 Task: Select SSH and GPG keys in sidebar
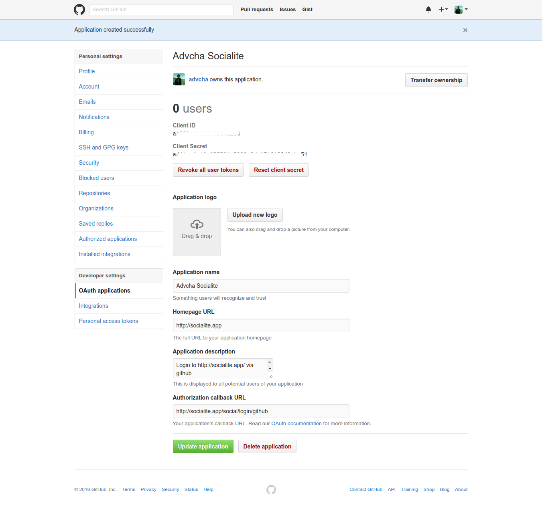pos(104,147)
